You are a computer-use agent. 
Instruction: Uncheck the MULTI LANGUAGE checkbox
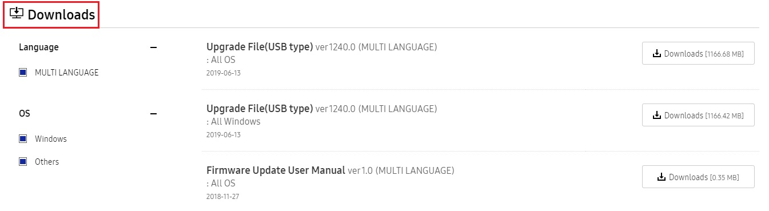pyautogui.click(x=23, y=73)
